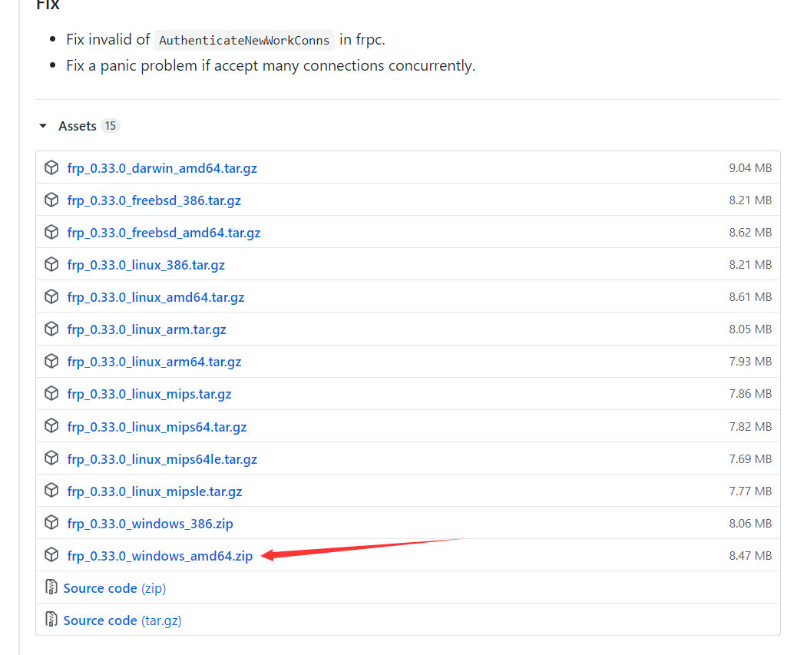Download frp_0.33.0_darwin_amd64.tar.gz
Screen dimensions: 807x655
pos(161,168)
